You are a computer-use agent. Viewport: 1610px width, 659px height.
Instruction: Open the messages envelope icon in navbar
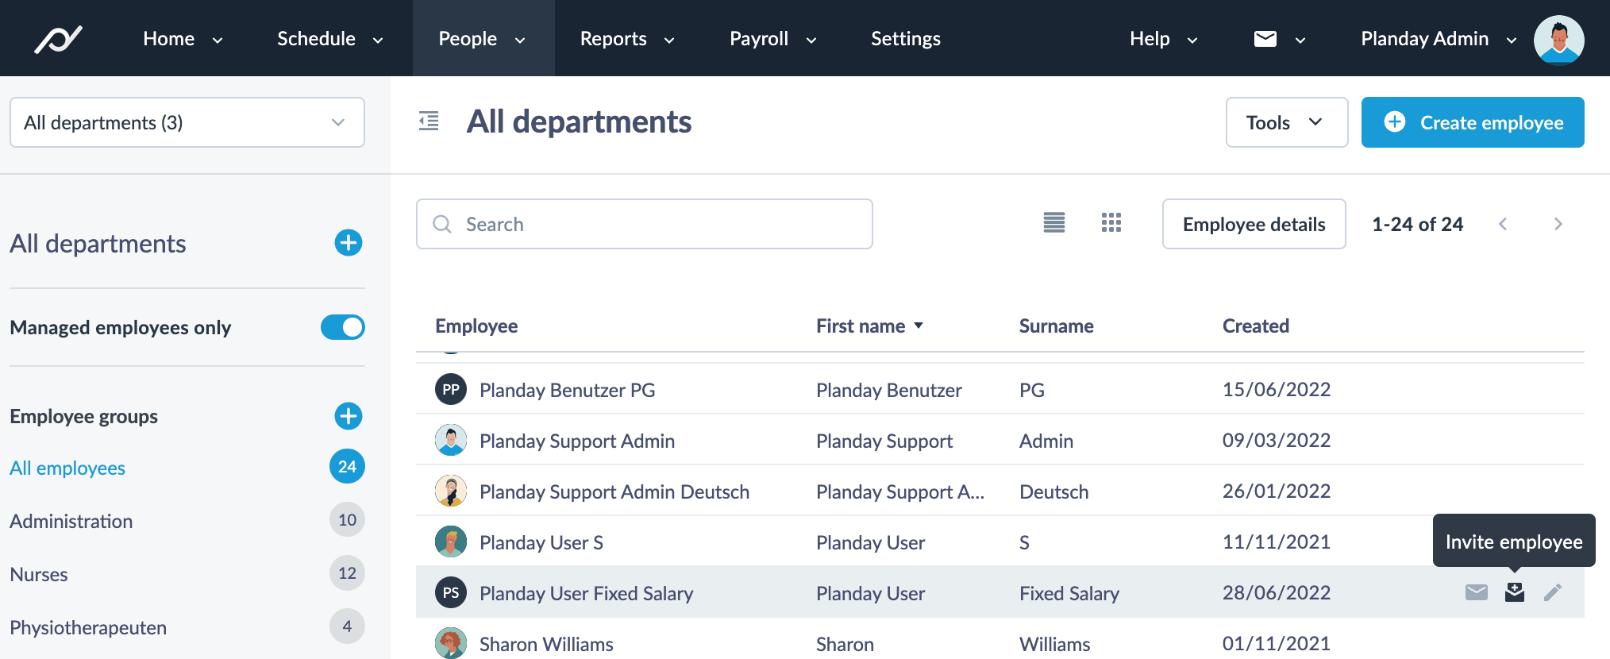[1265, 39]
